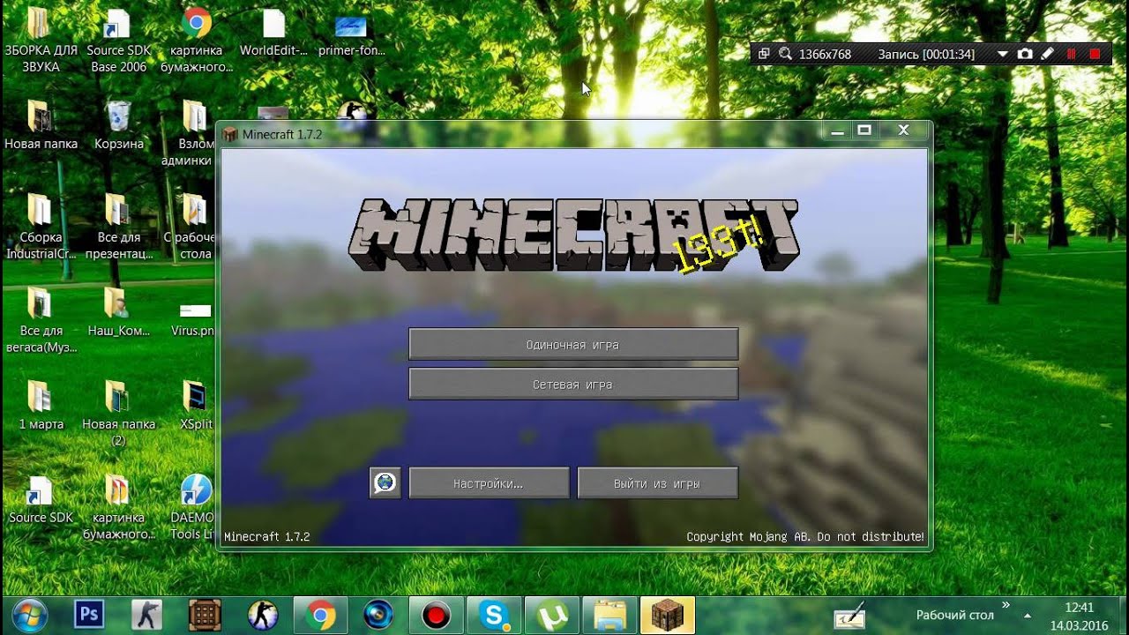Click the red record button taskbar icon
Screen dimensions: 1129x635
click(437, 615)
